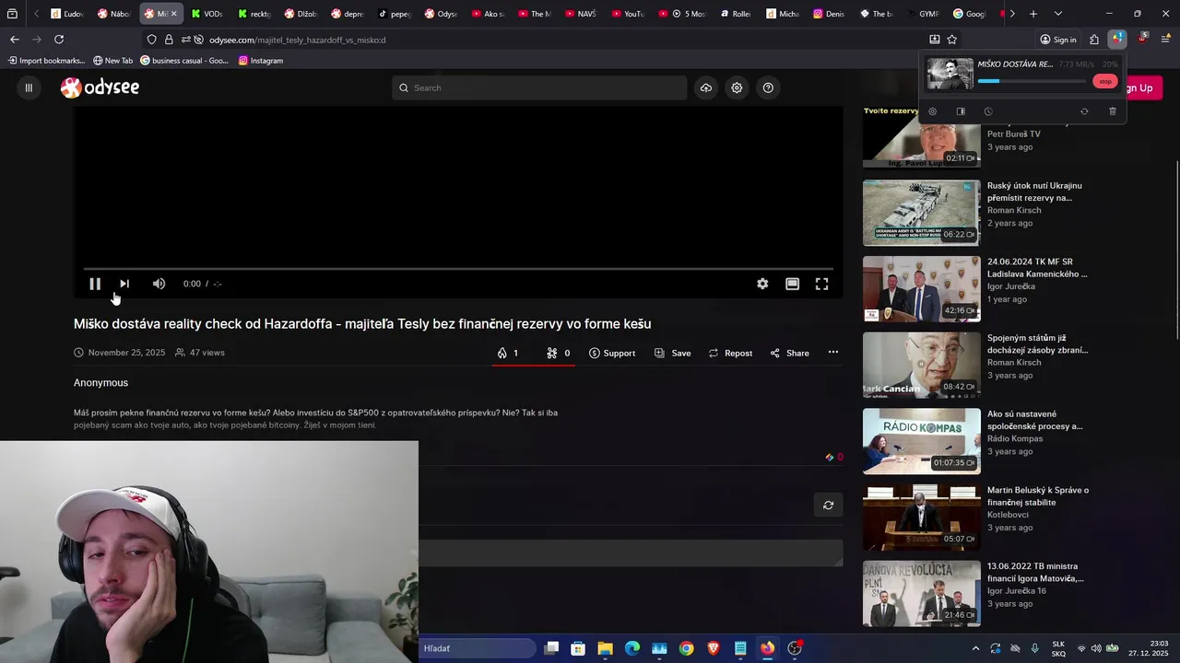Click the comment text input box

(631, 552)
